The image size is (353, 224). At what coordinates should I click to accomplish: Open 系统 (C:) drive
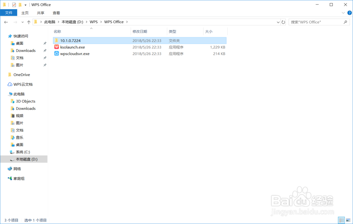(23, 152)
